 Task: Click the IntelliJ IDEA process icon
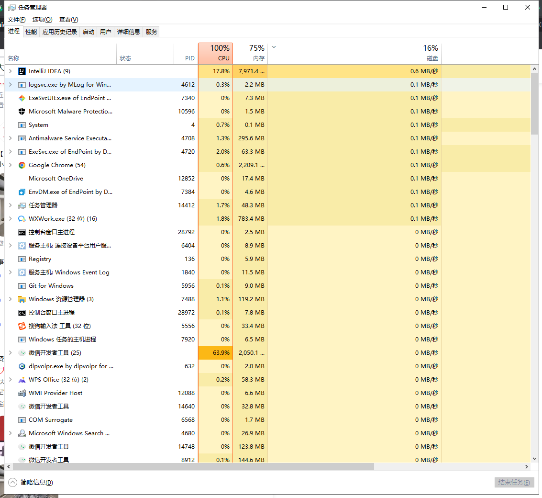click(x=22, y=71)
